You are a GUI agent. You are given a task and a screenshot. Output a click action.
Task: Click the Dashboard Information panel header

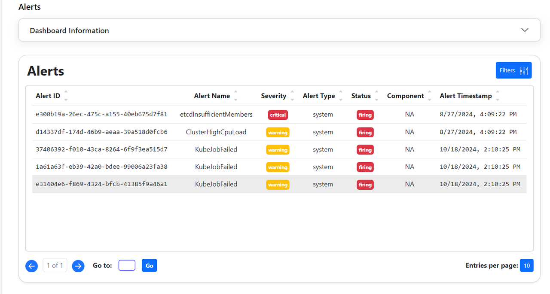[x=279, y=30]
